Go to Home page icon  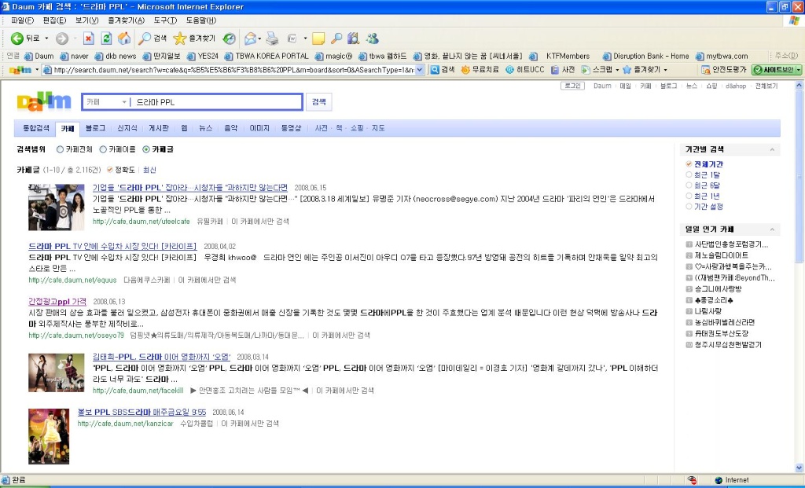[123, 39]
